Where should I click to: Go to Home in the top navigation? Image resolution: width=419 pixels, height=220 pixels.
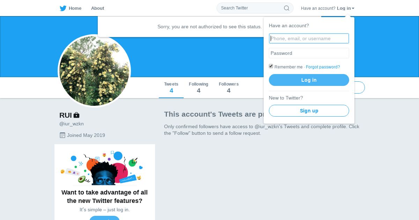pyautogui.click(x=75, y=8)
